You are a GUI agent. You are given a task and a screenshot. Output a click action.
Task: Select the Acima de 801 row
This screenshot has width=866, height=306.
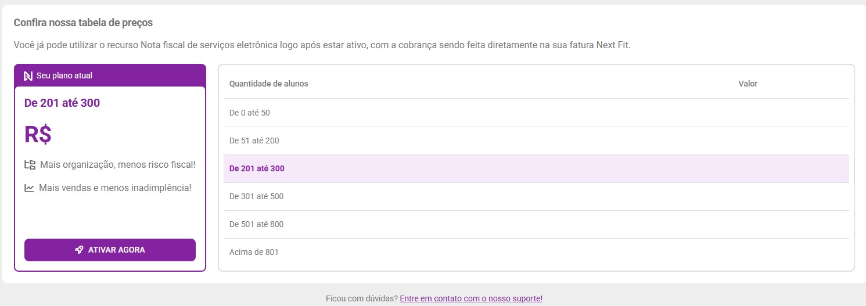point(536,252)
